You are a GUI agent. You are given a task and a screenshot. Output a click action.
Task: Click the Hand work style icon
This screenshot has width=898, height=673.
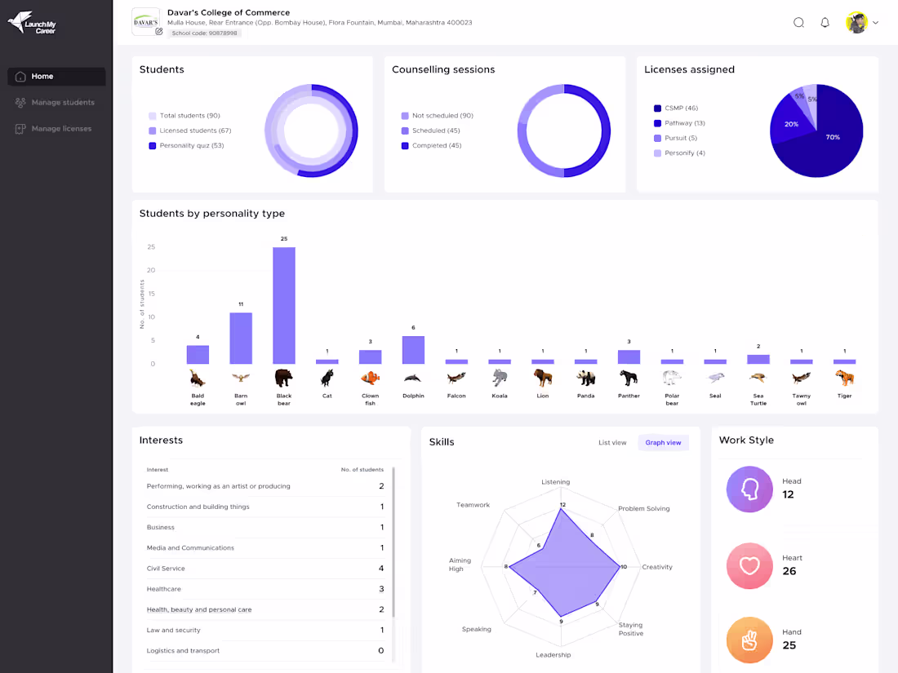749,640
